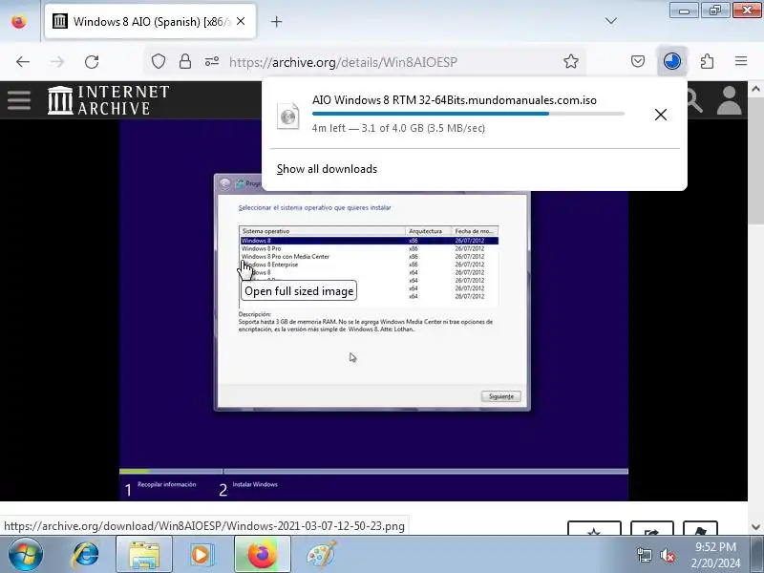Open the user account avatar icon
Viewport: 764px width, 573px height.
point(730,100)
